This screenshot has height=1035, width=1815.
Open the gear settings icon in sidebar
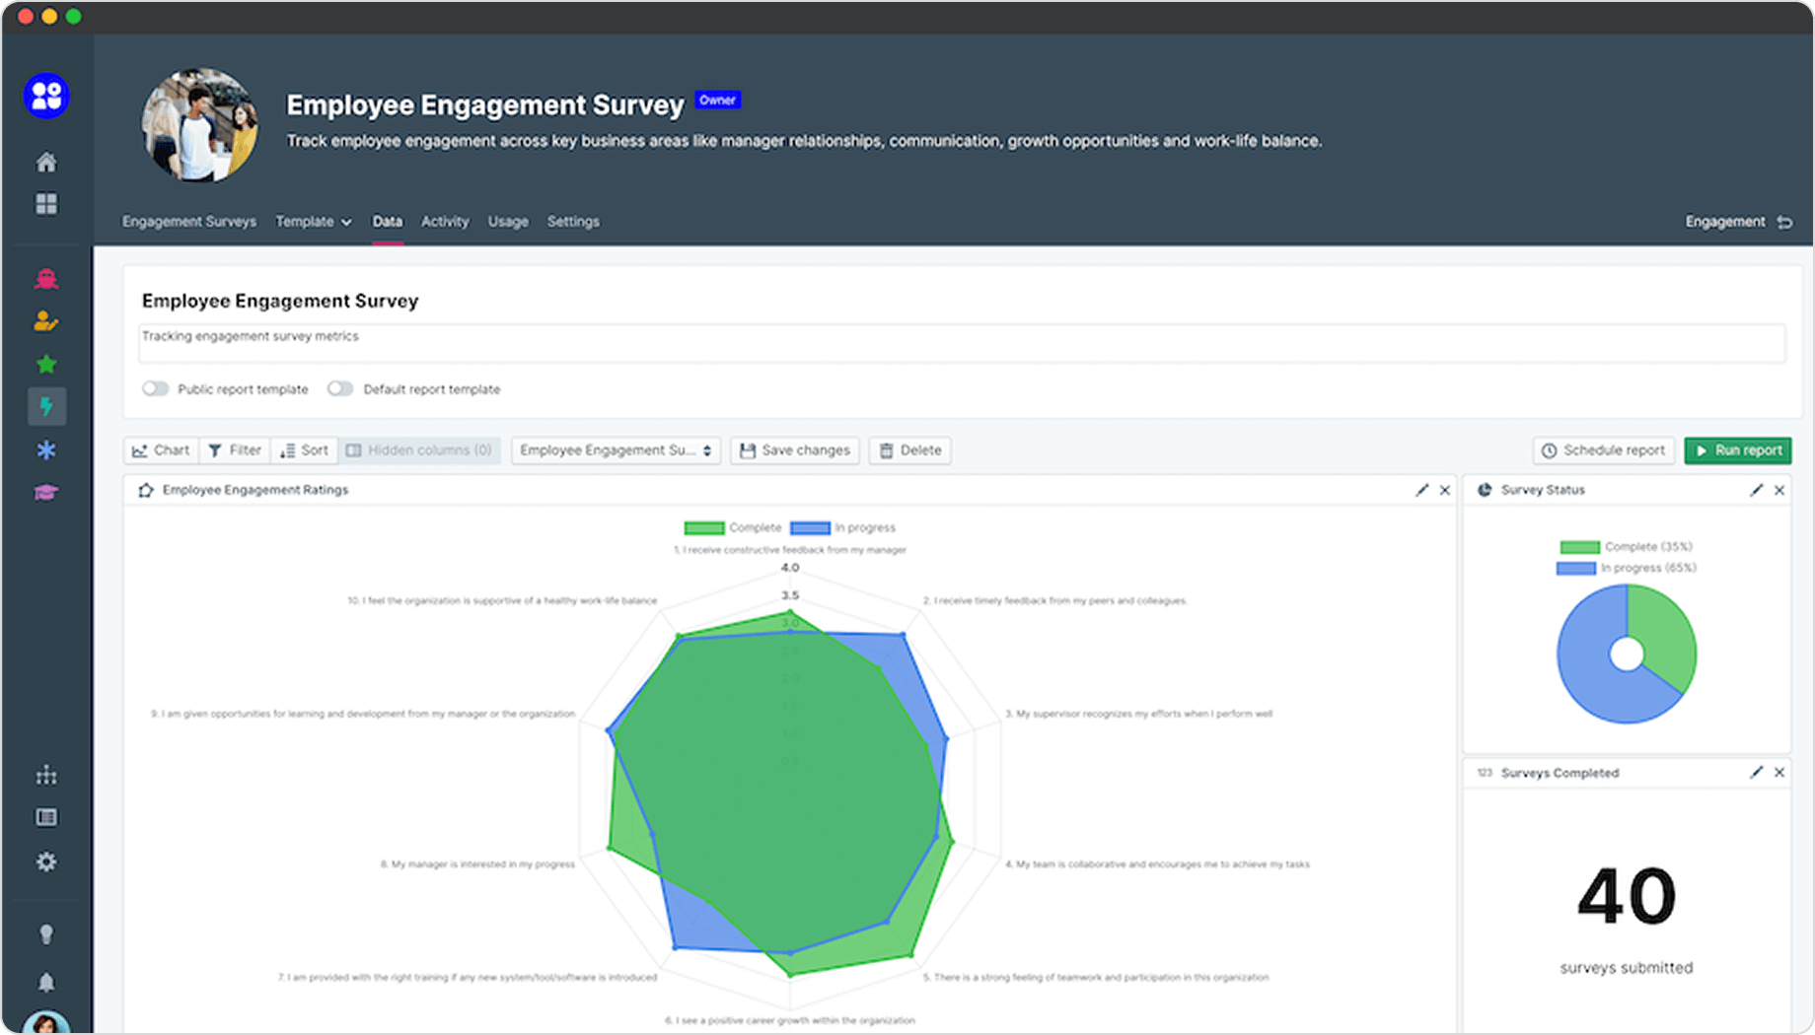click(46, 862)
